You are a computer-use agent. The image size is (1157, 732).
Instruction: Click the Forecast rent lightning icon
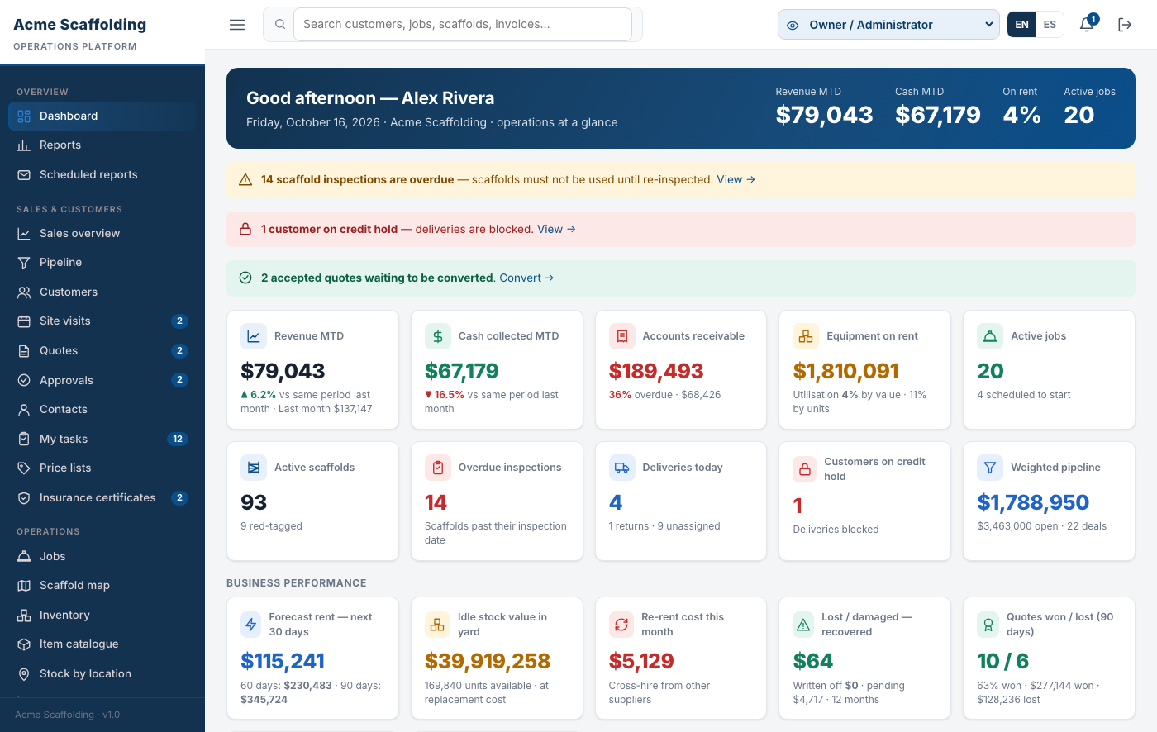251,625
